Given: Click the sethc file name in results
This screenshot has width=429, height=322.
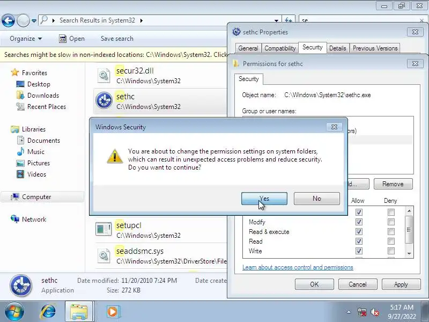Looking at the screenshot, I should click(125, 97).
